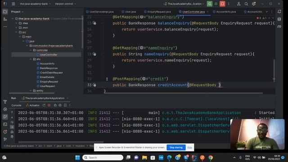Collapse the dto package
Viewport: 288px width, 162px height.
click(x=31, y=59)
